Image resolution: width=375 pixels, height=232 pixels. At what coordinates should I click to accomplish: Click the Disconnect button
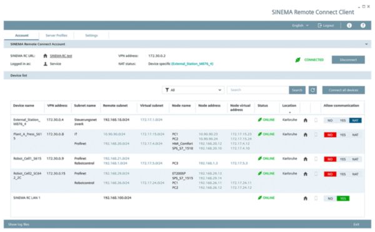348,60
